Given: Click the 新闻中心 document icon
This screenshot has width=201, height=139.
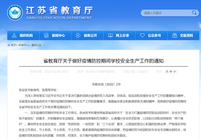Looking at the screenshot, I should (x=46, y=35).
